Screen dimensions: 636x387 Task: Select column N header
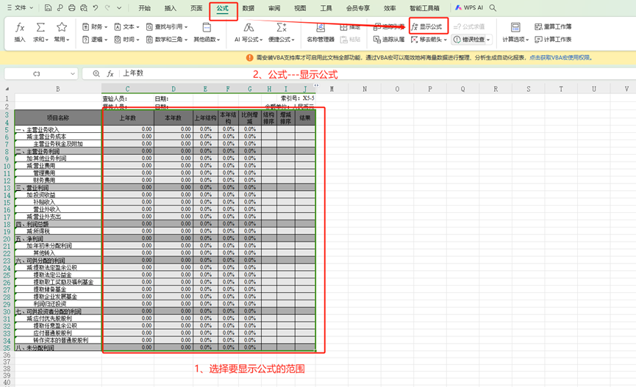point(364,89)
